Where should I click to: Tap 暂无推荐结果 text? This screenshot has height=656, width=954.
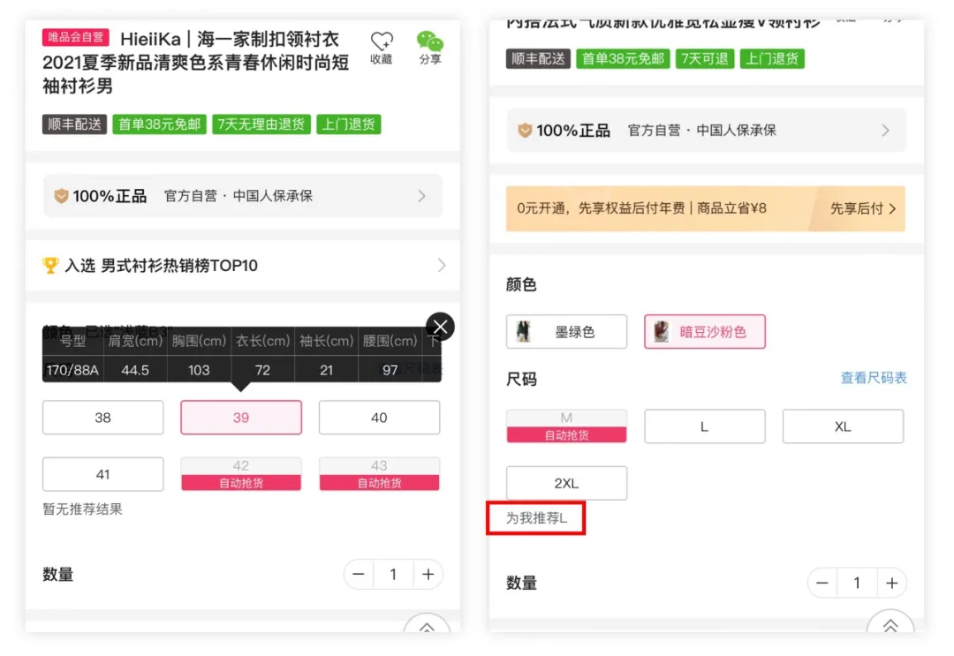pyautogui.click(x=82, y=509)
